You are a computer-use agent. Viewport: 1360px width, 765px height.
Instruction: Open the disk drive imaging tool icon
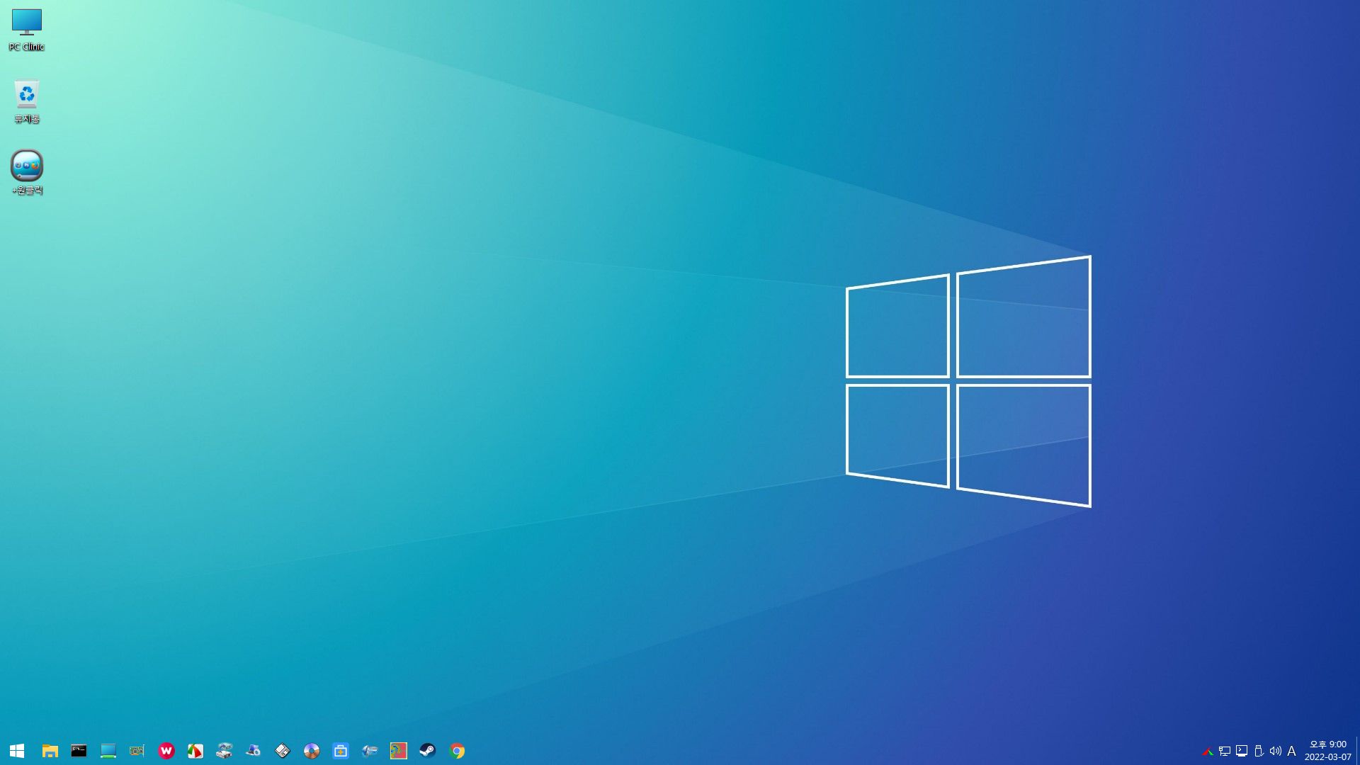(224, 751)
